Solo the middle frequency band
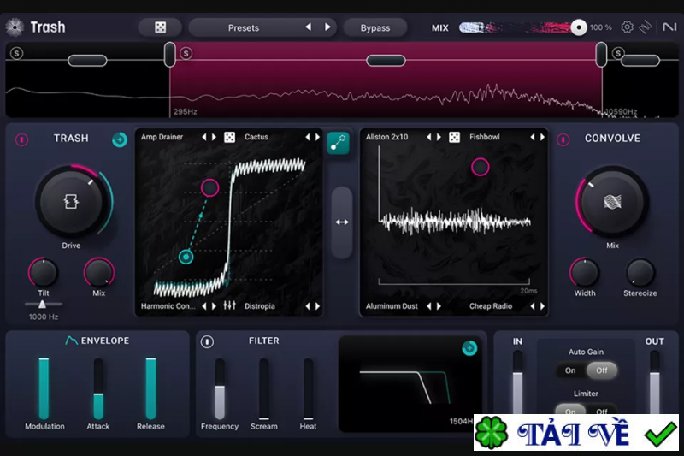Screen dimensions: 684x456 coord(186,54)
